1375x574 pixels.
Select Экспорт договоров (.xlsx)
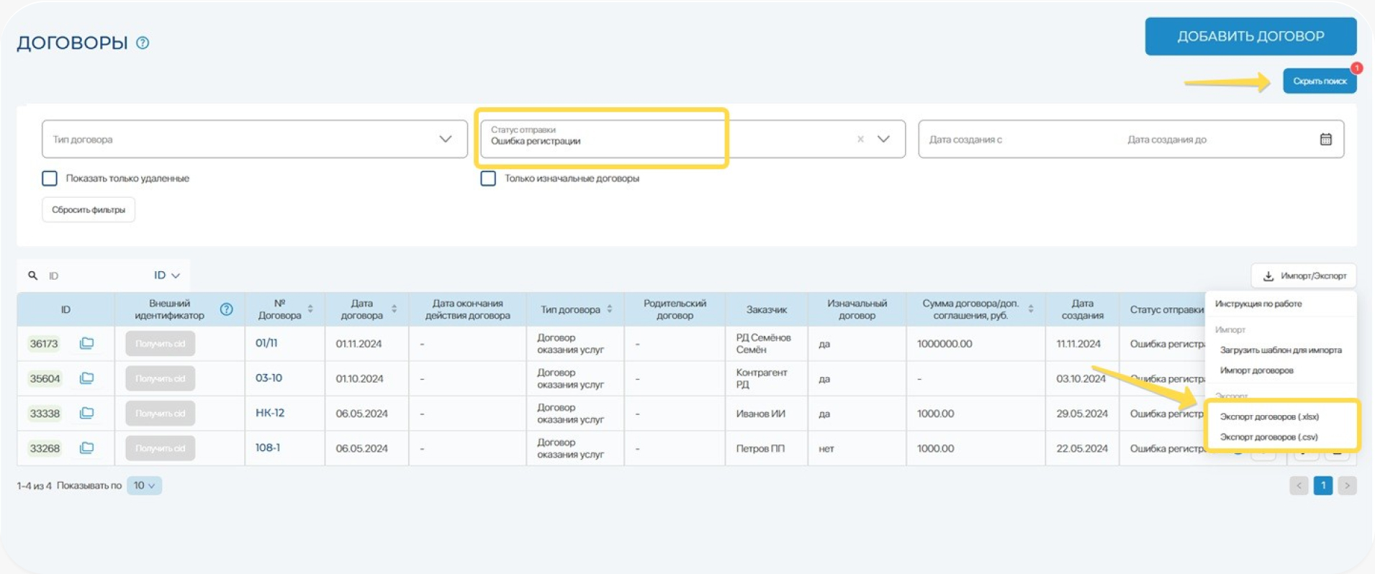tap(1269, 416)
